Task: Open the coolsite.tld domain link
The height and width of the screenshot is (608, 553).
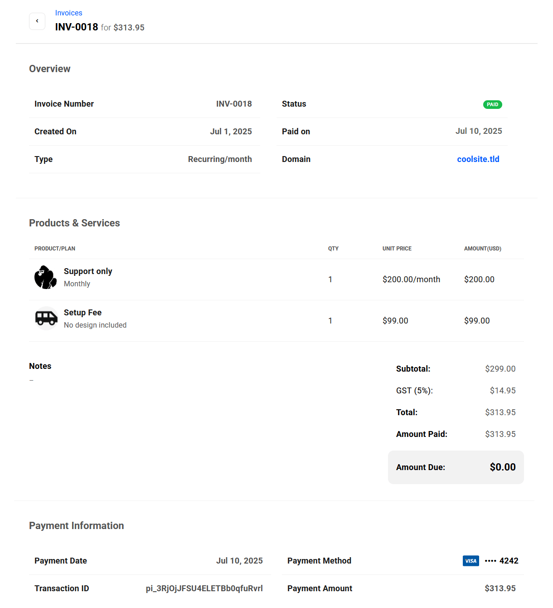Action: pos(478,159)
